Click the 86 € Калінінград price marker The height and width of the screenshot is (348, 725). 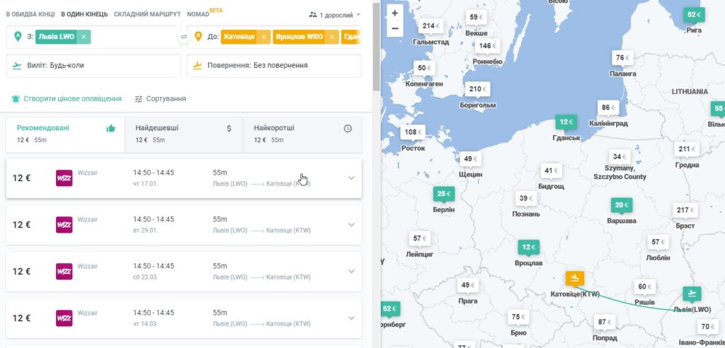(x=608, y=108)
